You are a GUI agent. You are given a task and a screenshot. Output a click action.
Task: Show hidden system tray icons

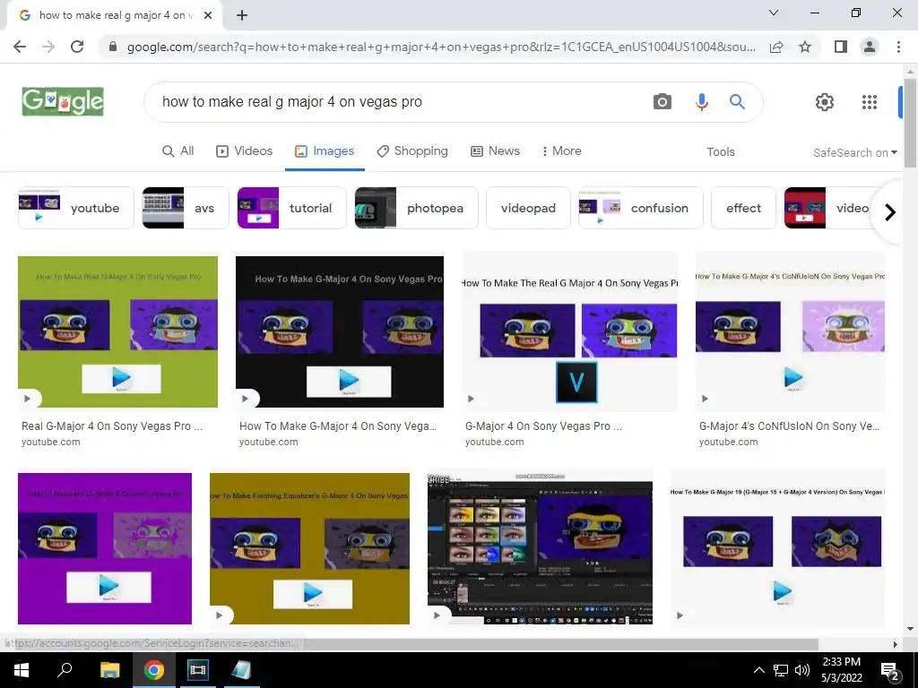click(758, 670)
